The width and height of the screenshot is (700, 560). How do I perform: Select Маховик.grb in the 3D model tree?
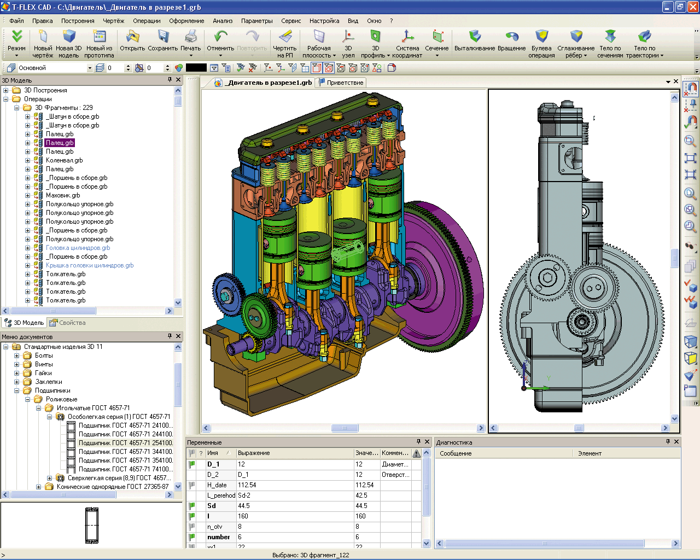click(x=62, y=195)
